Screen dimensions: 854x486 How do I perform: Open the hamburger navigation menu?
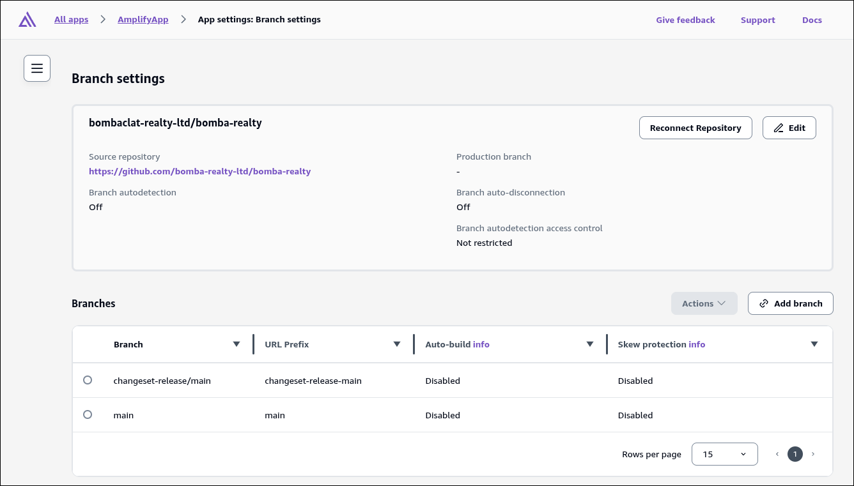pos(37,68)
